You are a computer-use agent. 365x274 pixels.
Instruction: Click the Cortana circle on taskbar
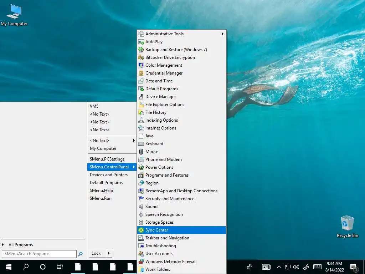pyautogui.click(x=43, y=267)
